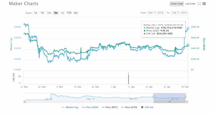Click the 10. Feb date axis label
The width and height of the screenshot is (215, 115).
[185, 87]
